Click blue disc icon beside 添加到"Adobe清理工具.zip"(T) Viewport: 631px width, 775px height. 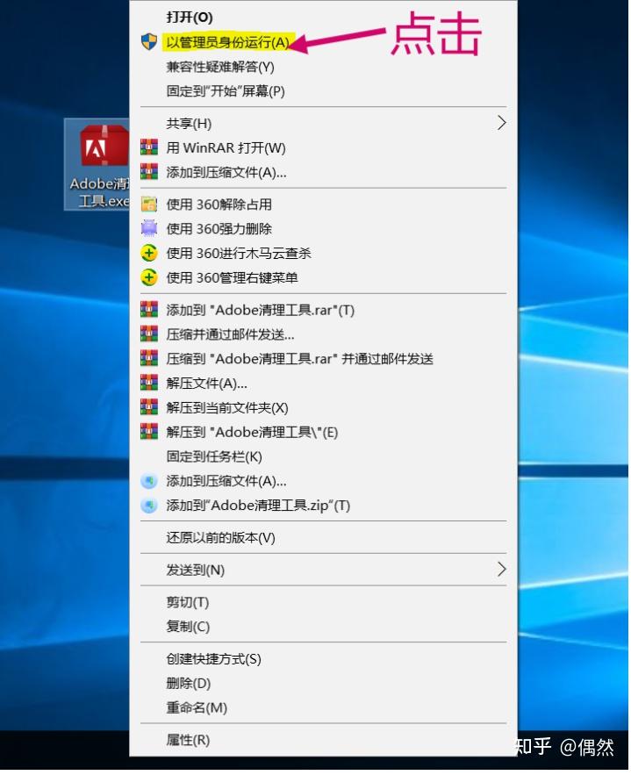tap(148, 505)
